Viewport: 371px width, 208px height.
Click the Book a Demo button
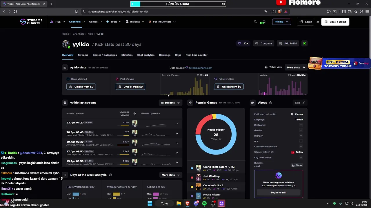pos(335,22)
